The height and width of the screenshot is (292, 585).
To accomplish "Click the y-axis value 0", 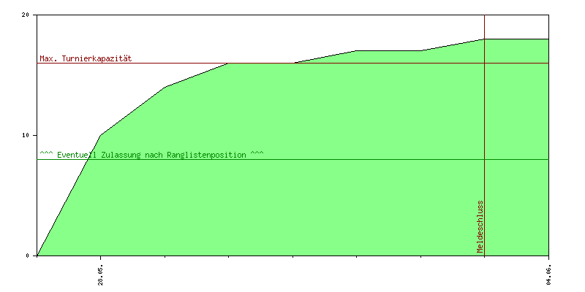I will click(28, 255).
